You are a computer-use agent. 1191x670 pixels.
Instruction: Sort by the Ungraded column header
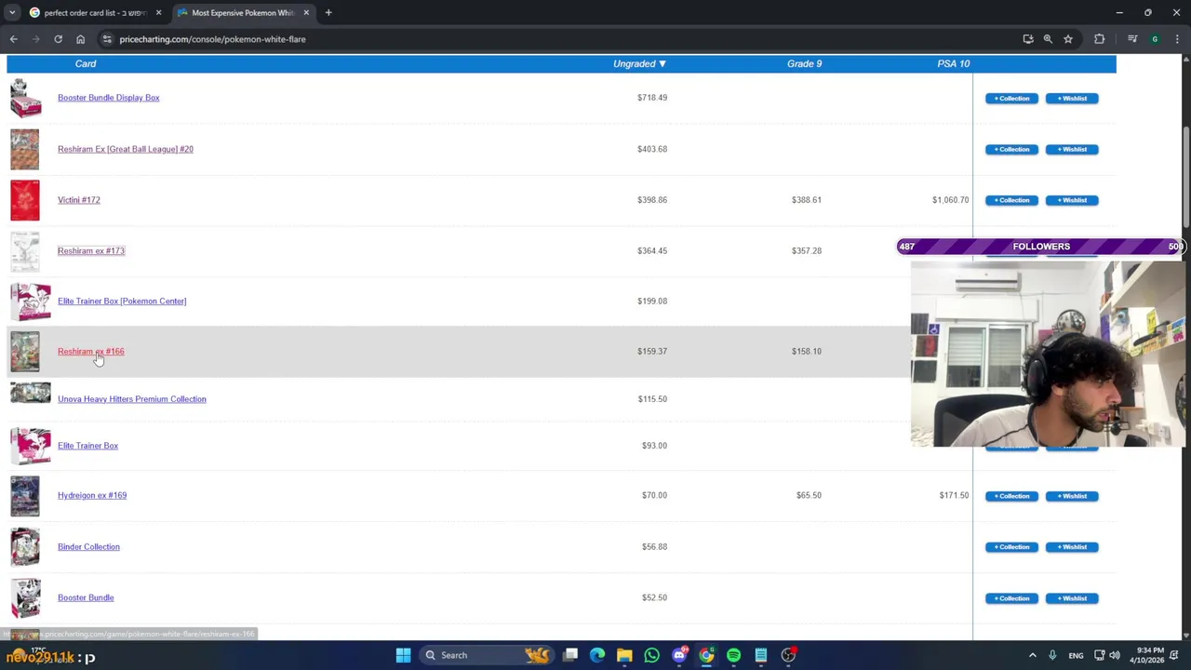pos(639,63)
